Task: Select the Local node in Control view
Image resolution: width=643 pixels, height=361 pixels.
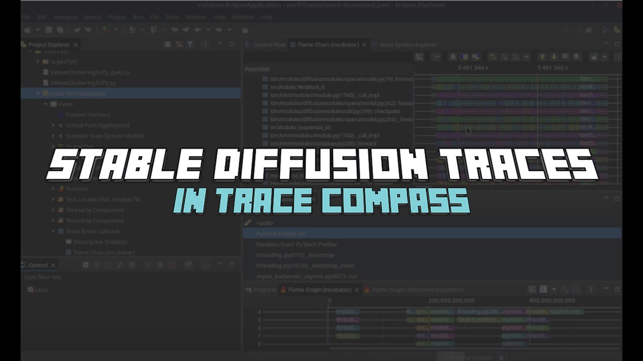Action: coord(38,290)
